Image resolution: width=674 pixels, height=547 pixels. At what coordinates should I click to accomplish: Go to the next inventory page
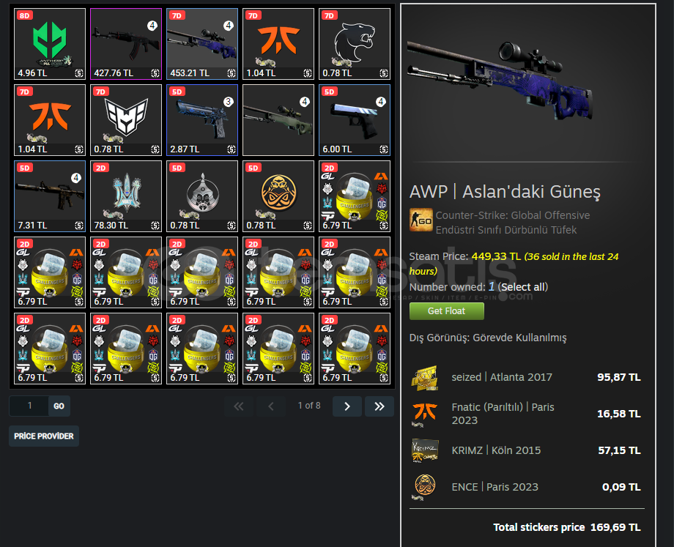click(x=347, y=406)
